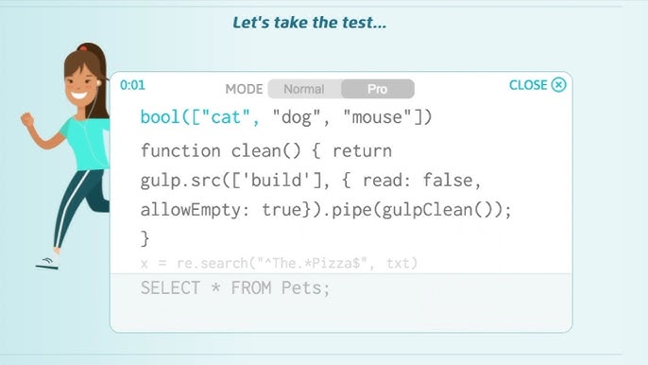Click the MODE label beside the toggle
Image resolution: width=648 pixels, height=365 pixels.
[244, 89]
